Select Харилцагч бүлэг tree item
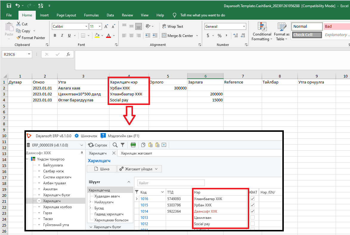 (57, 195)
